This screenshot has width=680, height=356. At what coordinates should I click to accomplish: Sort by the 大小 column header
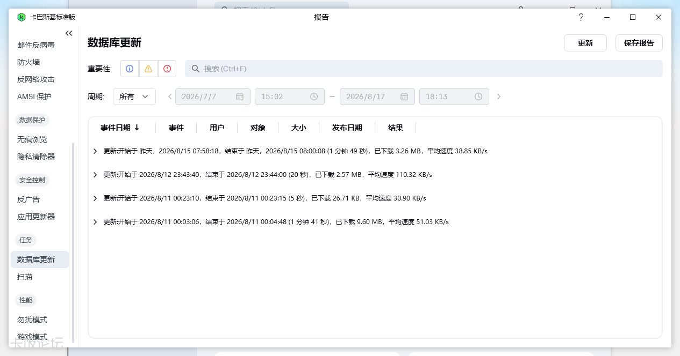(x=299, y=128)
